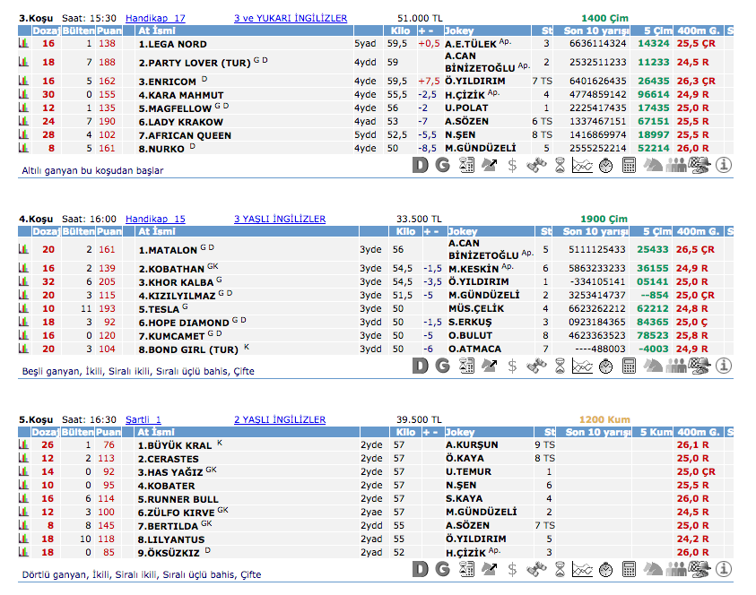
Task: Click the D icon in race 3 toolbar
Action: tap(421, 165)
